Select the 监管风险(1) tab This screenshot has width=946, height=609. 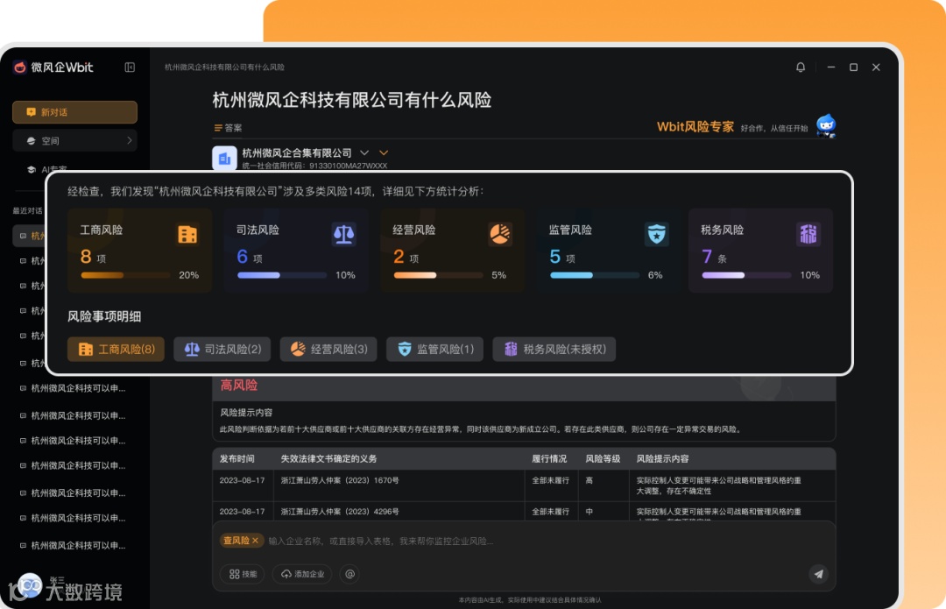[x=434, y=349]
